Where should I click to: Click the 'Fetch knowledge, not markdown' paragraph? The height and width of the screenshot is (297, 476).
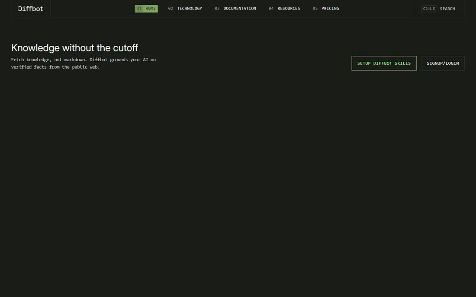tap(84, 63)
